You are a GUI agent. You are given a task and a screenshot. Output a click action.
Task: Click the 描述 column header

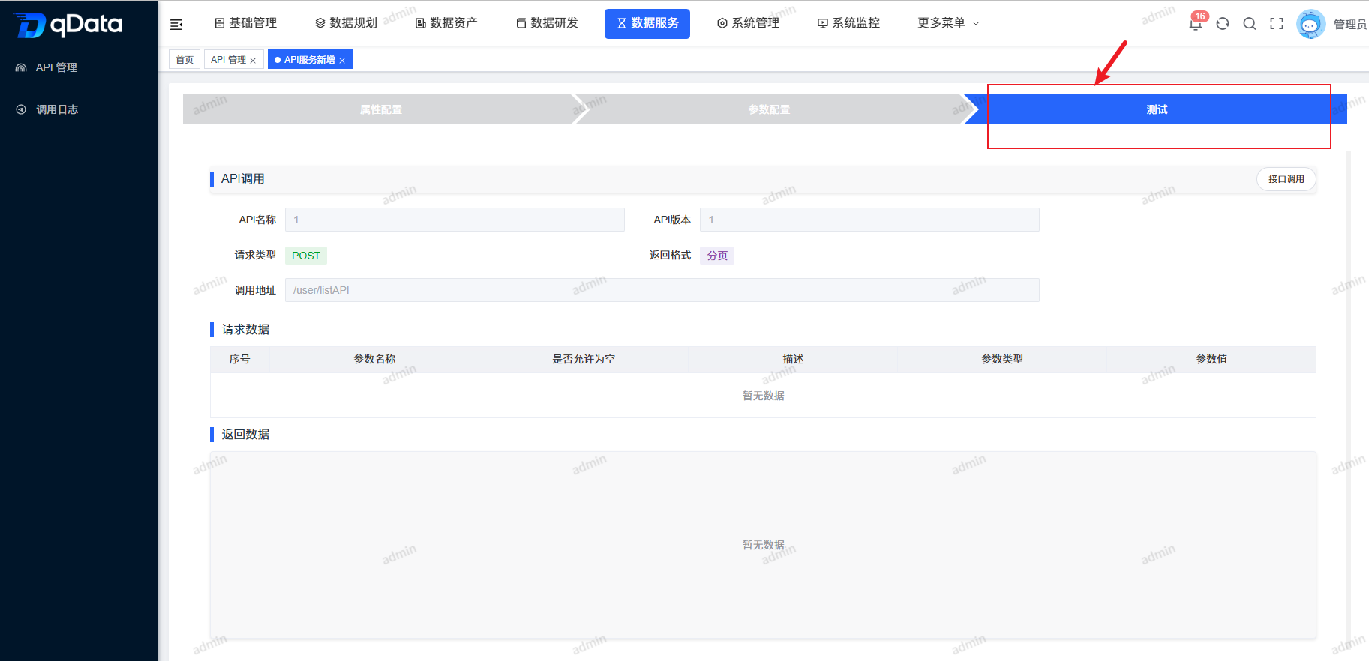pyautogui.click(x=793, y=360)
